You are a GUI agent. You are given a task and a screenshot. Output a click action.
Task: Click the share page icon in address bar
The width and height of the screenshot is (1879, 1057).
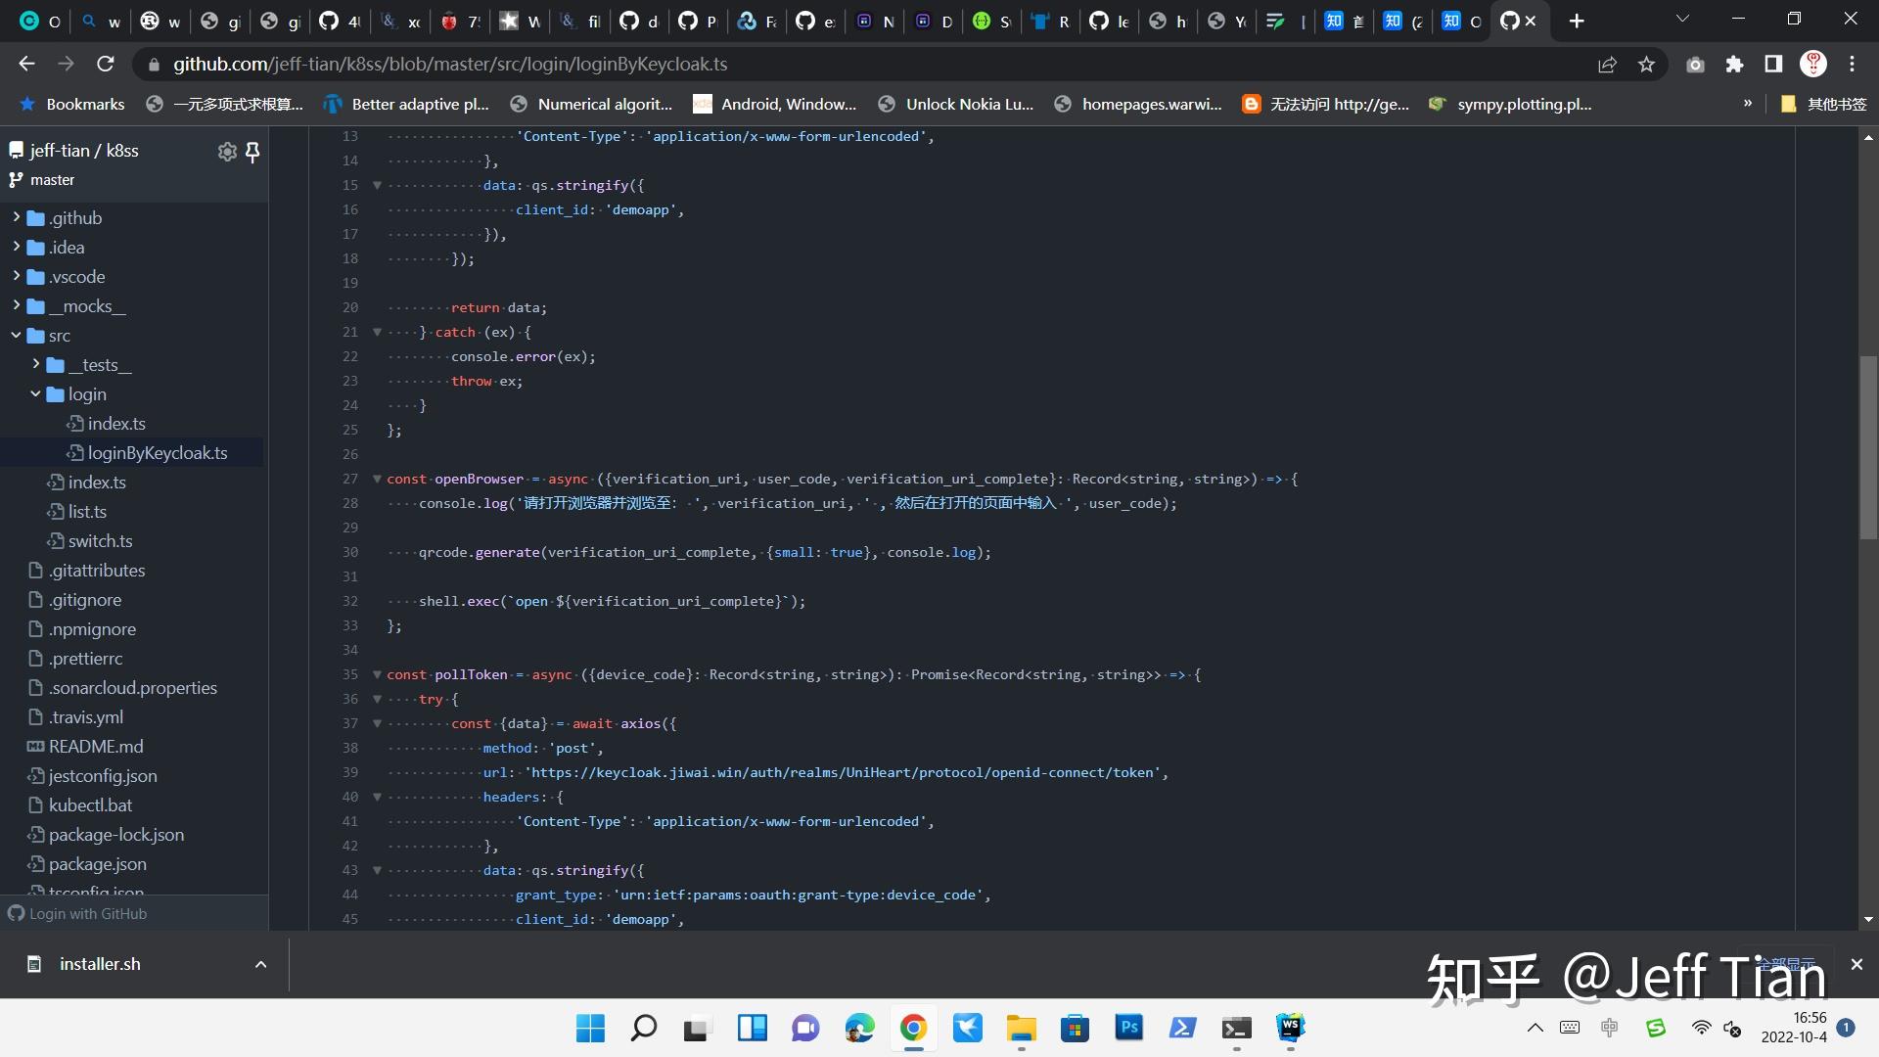1608,64
